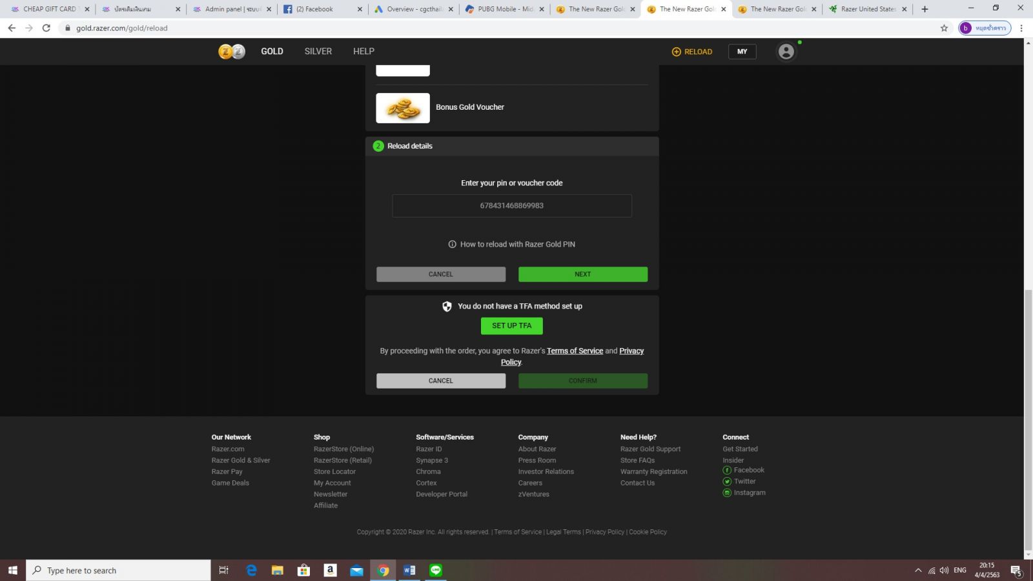
Task: Click CANCEL next to NEXT button
Action: 441,274
